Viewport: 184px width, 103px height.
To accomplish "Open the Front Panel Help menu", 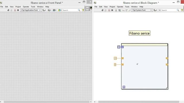I will tap(47, 7).
